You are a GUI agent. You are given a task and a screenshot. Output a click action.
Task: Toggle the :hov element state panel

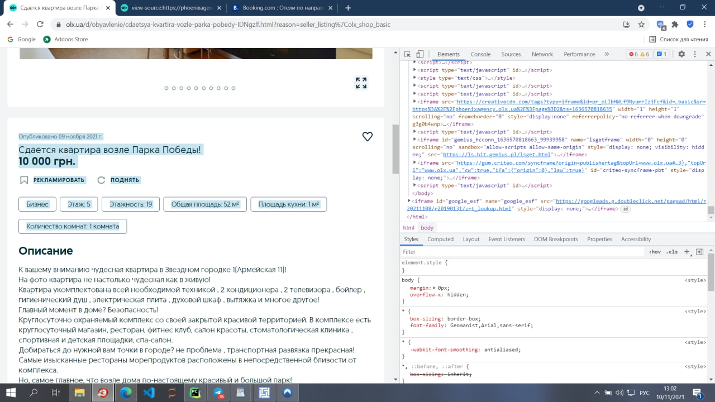coord(655,252)
